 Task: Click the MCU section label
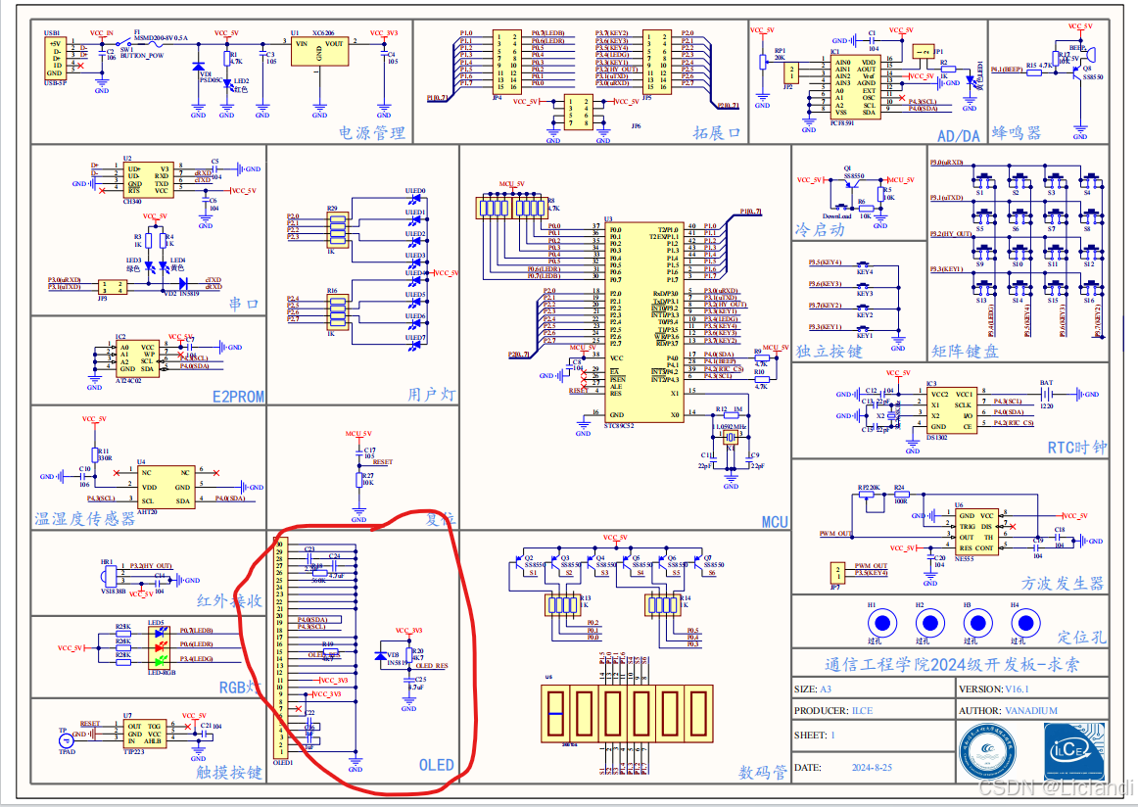coord(775,522)
